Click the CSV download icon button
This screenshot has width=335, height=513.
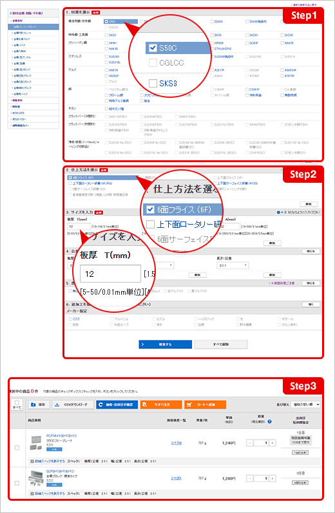pyautogui.click(x=73, y=405)
